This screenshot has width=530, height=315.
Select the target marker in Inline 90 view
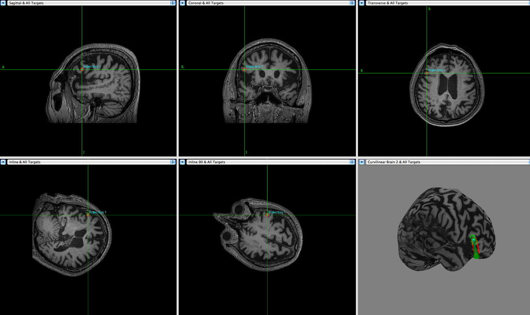267,214
